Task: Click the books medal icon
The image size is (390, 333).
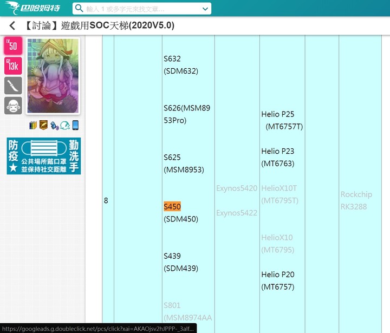Action: pos(33,125)
